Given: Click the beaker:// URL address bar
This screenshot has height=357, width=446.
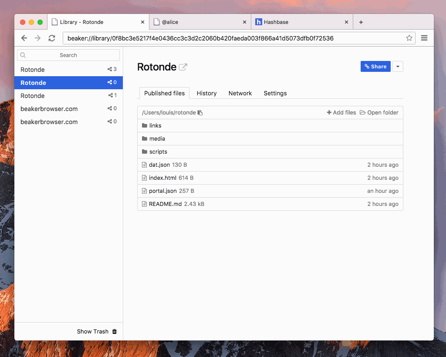Looking at the screenshot, I should [239, 38].
